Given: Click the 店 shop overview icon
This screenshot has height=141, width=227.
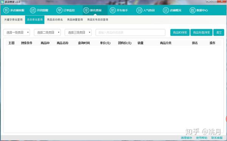Looking at the screenshot, I should pos(166,10).
